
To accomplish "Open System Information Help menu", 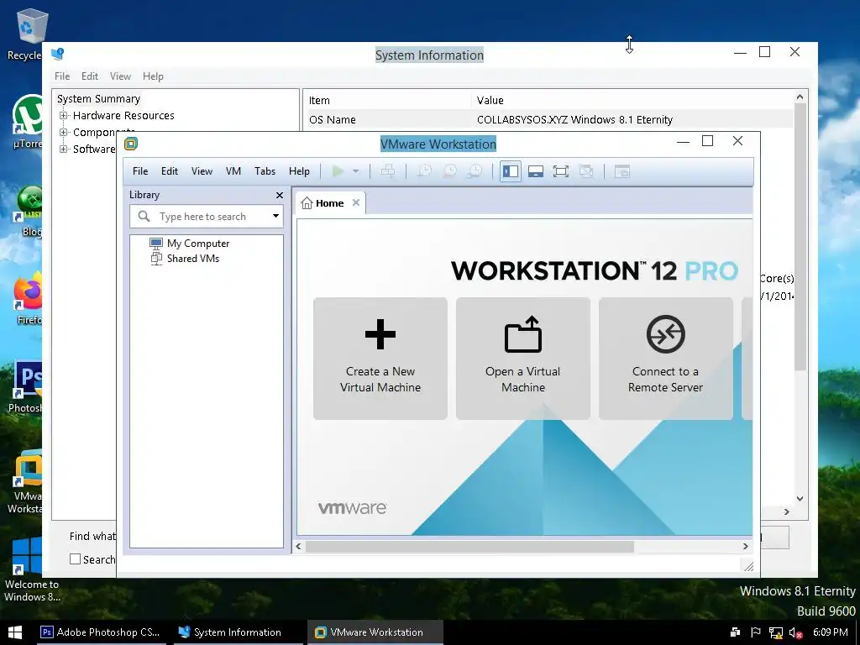I will 153,76.
